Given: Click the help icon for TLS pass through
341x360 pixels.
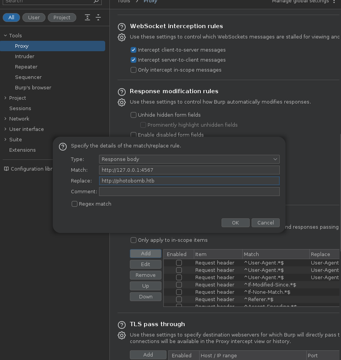Looking at the screenshot, I should [122, 325].
